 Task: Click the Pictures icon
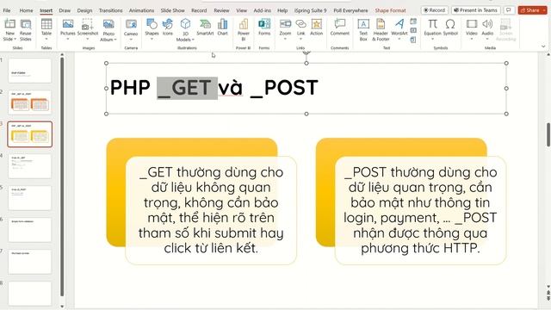point(68,24)
